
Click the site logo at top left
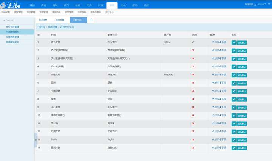pos(10,5)
